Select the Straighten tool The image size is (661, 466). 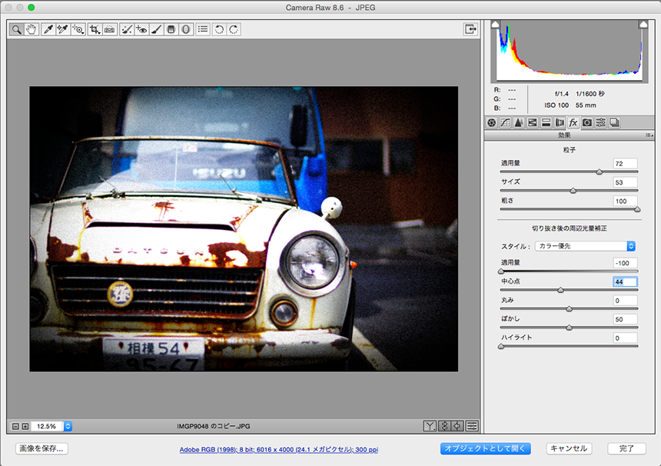(x=110, y=29)
